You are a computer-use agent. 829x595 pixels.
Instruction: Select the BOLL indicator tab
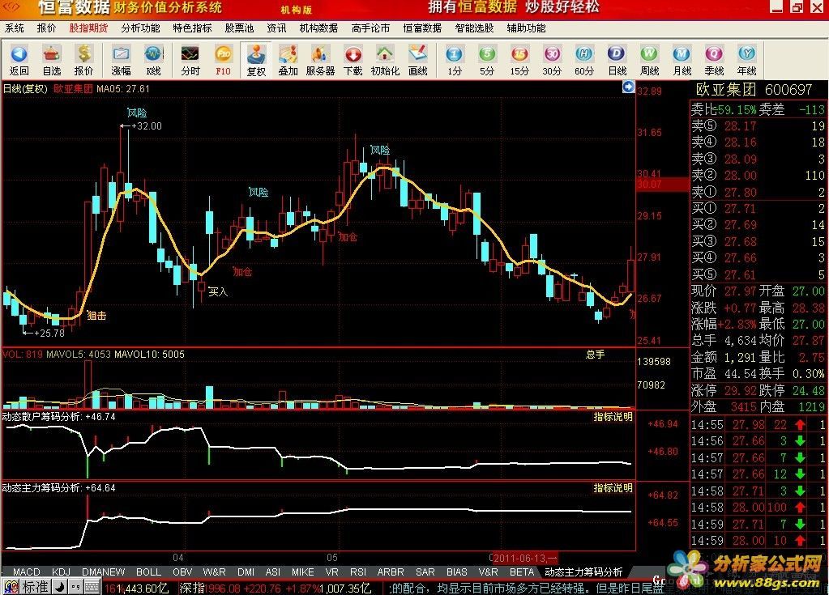click(148, 572)
